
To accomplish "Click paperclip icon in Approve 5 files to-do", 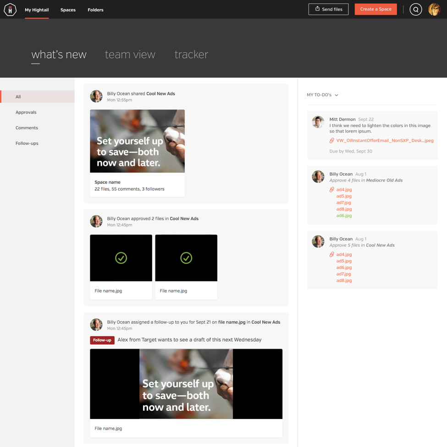I will tap(332, 254).
